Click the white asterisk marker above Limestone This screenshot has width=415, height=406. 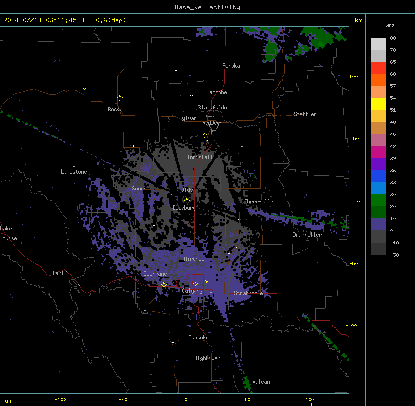click(74, 166)
